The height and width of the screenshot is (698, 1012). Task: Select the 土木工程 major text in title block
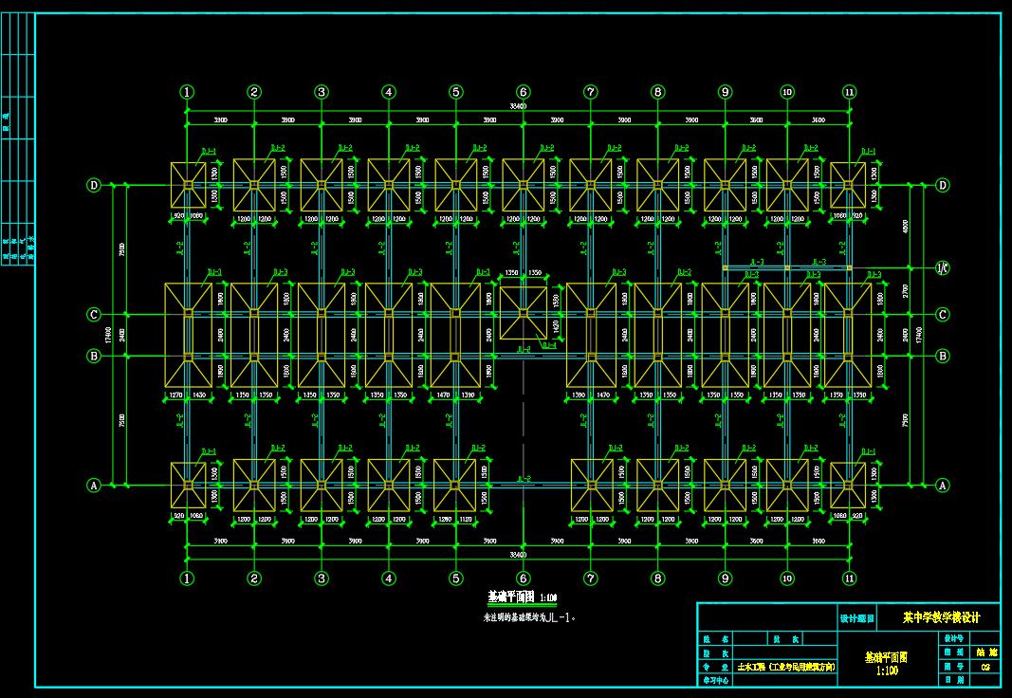click(x=786, y=668)
